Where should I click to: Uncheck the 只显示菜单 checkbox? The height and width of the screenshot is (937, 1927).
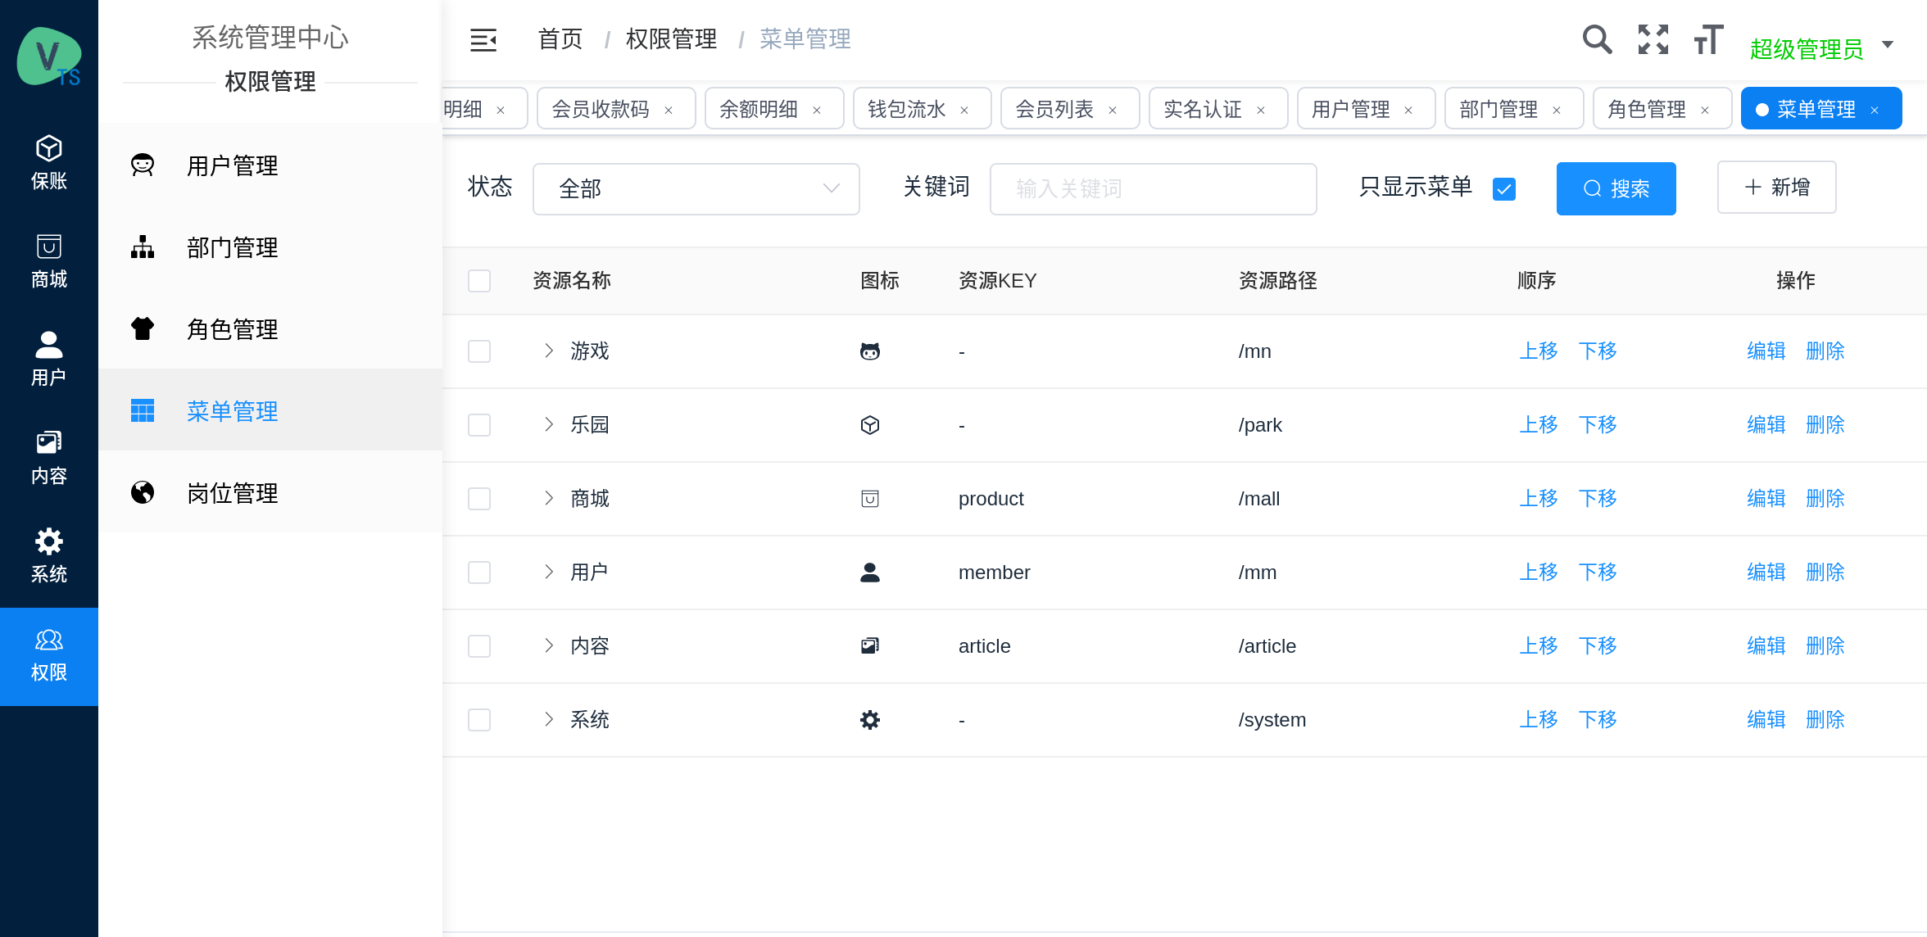(x=1504, y=189)
